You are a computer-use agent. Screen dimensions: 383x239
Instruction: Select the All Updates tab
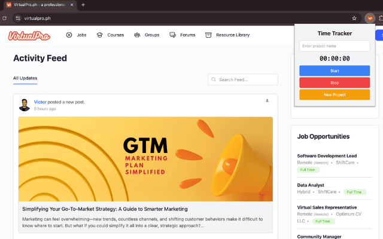pyautogui.click(x=25, y=78)
